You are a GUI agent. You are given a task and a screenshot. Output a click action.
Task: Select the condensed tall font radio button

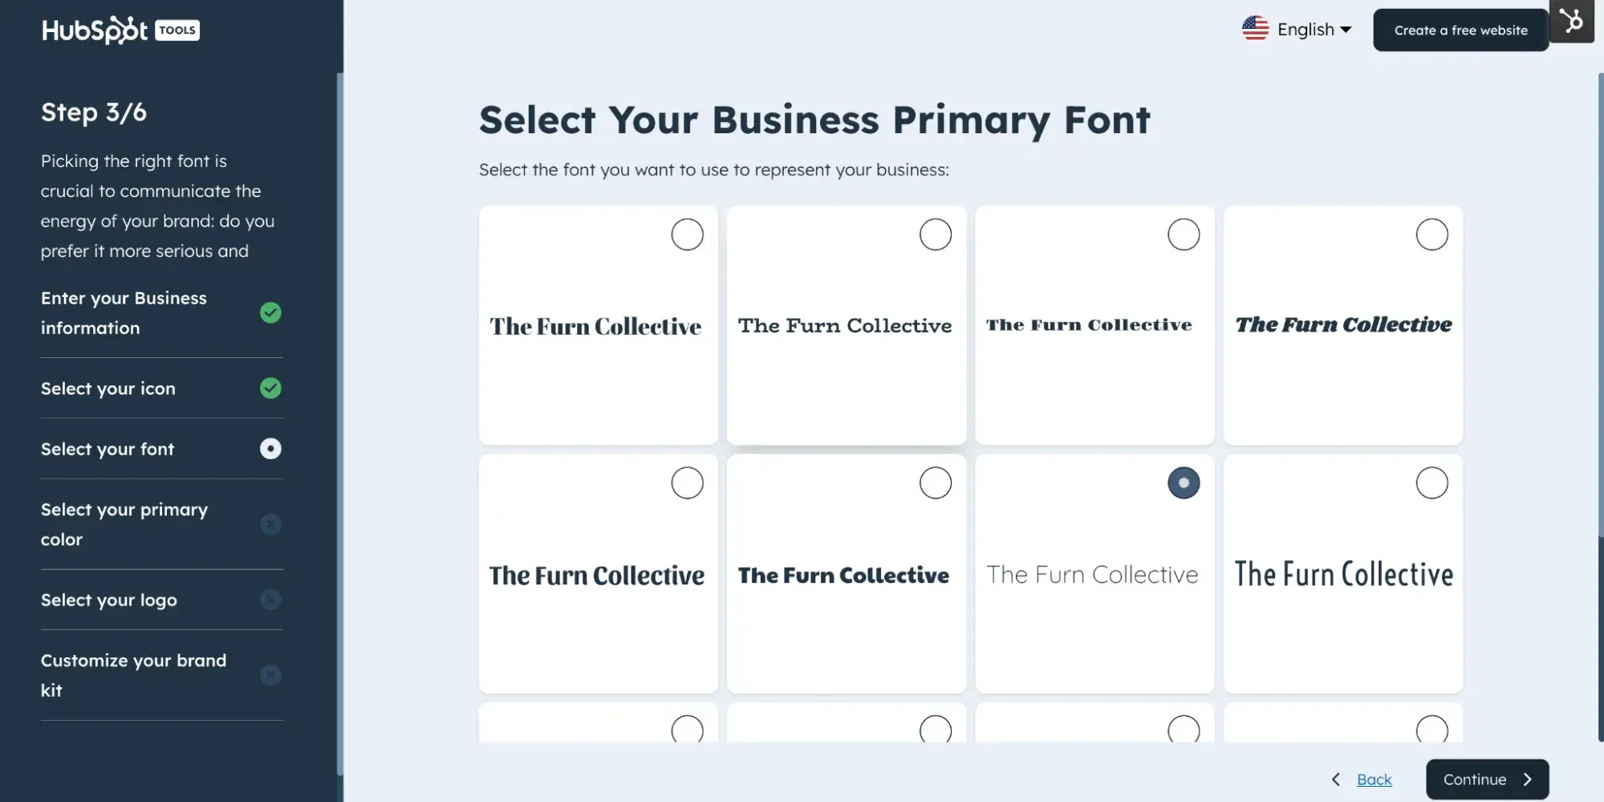pos(1431,483)
